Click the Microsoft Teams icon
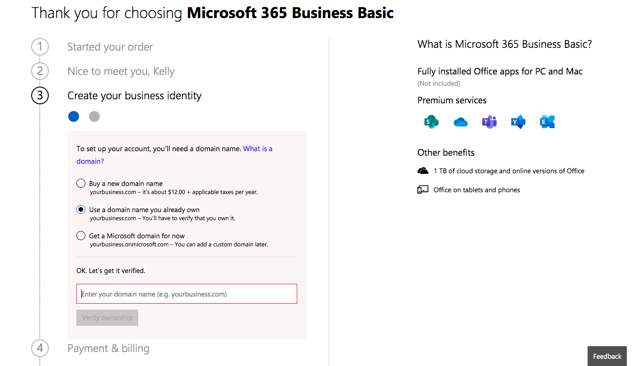The width and height of the screenshot is (635, 366). (x=489, y=122)
